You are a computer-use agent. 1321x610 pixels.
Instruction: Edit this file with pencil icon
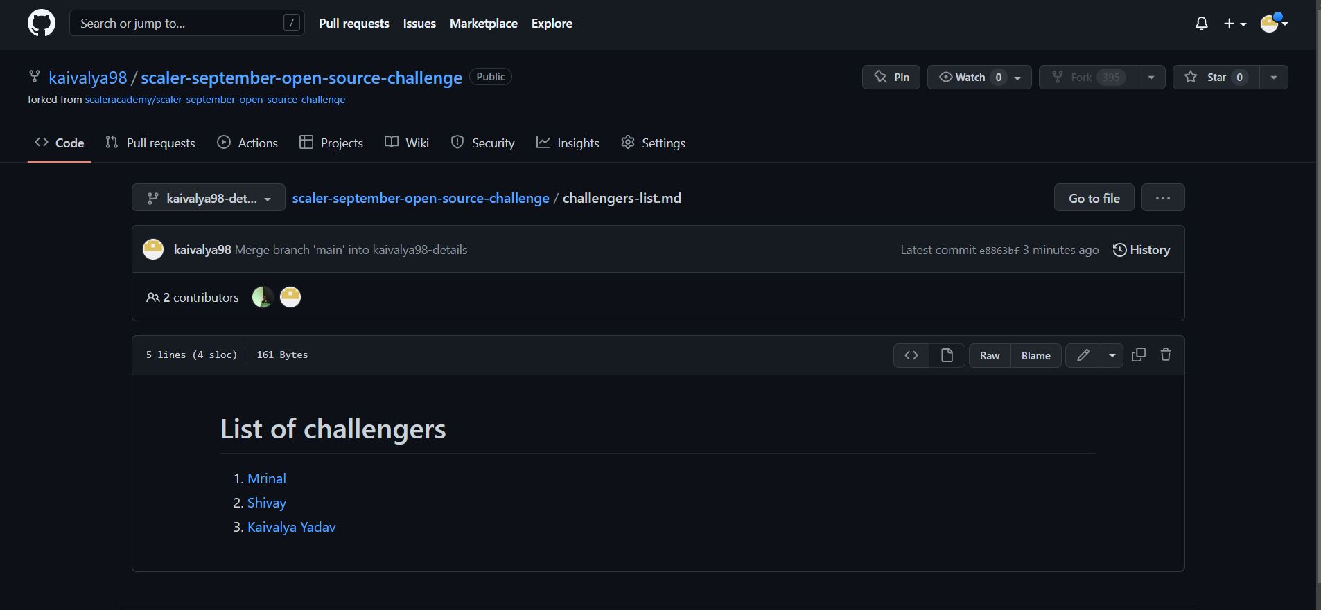coord(1083,355)
